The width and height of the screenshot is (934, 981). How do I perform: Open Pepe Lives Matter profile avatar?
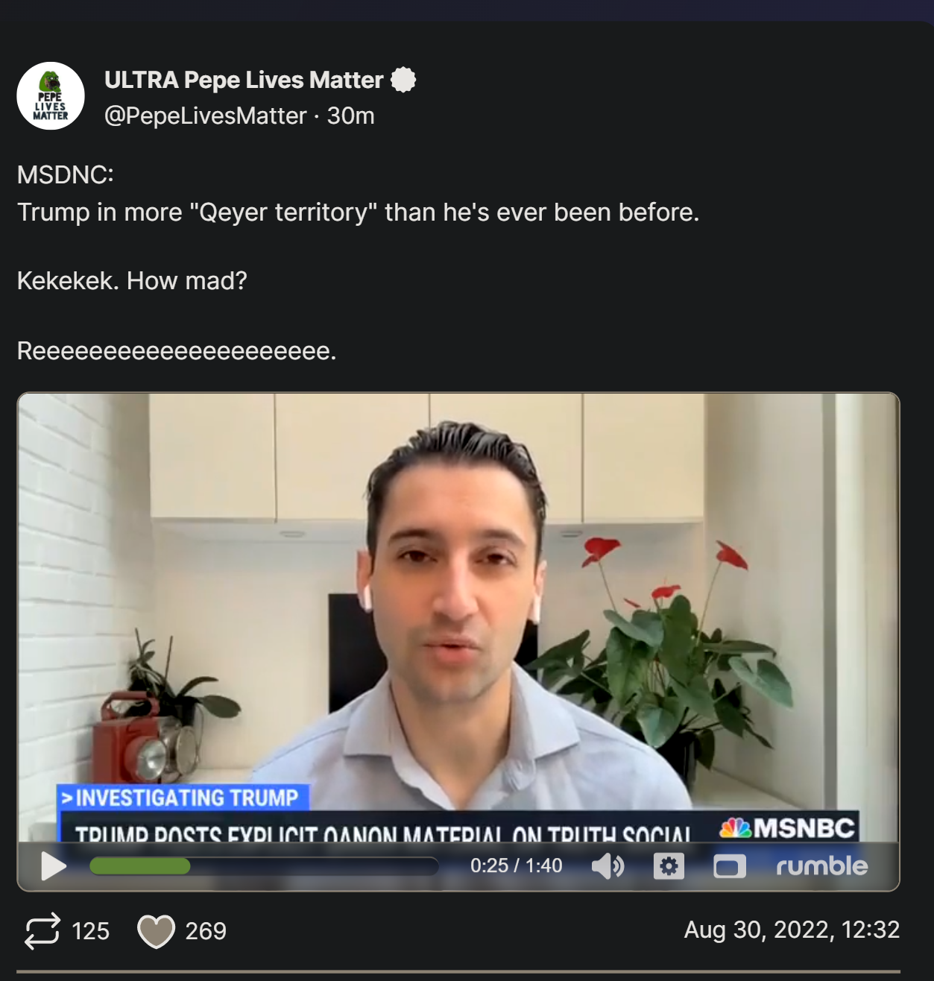[x=51, y=96]
